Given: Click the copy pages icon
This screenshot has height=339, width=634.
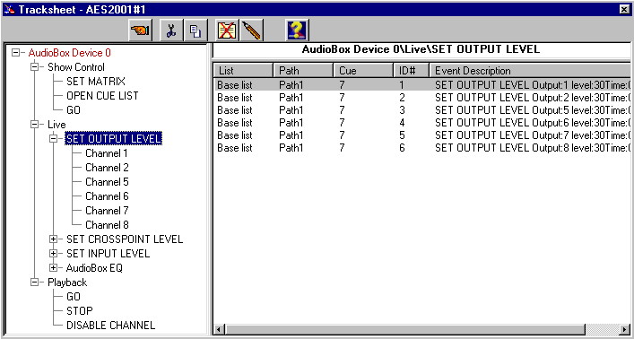Looking at the screenshot, I should pos(195,30).
